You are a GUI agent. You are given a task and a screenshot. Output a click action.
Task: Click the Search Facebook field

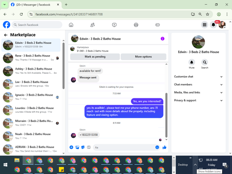pyautogui.click(x=37, y=25)
